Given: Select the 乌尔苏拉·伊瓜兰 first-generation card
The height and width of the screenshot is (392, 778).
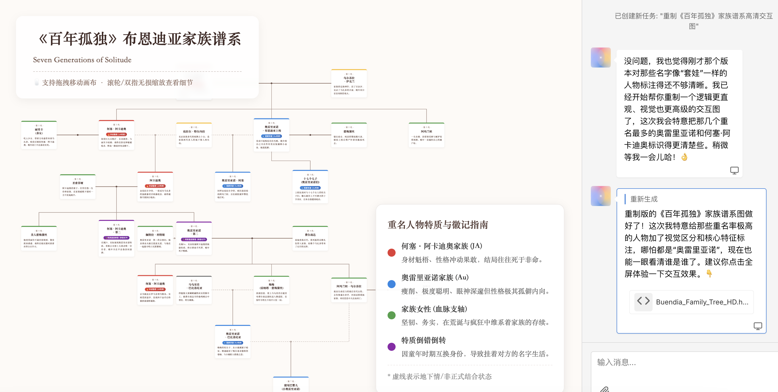Looking at the screenshot, I should [x=349, y=83].
